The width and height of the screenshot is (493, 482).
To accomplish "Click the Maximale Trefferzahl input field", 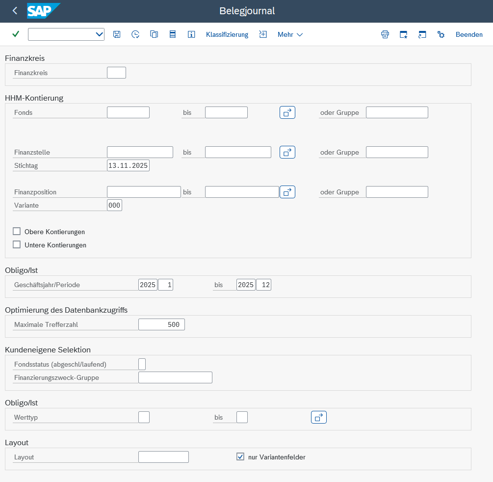I will click(161, 324).
